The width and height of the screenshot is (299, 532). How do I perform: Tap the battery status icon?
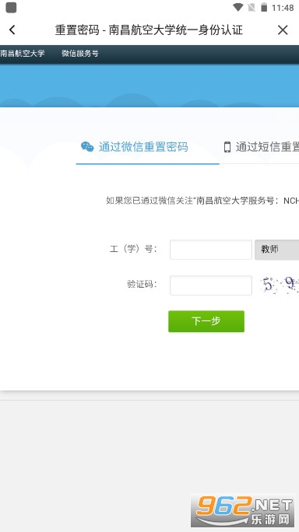pyautogui.click(x=264, y=8)
